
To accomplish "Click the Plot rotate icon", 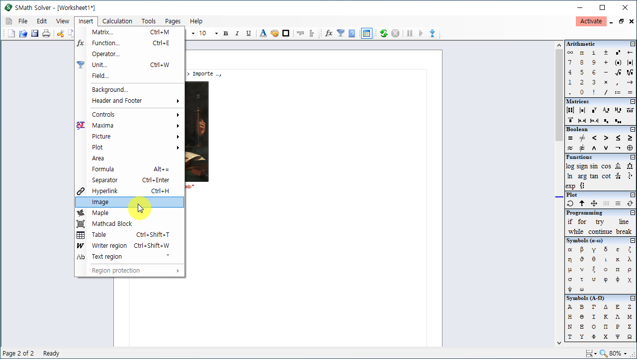I will [x=570, y=204].
